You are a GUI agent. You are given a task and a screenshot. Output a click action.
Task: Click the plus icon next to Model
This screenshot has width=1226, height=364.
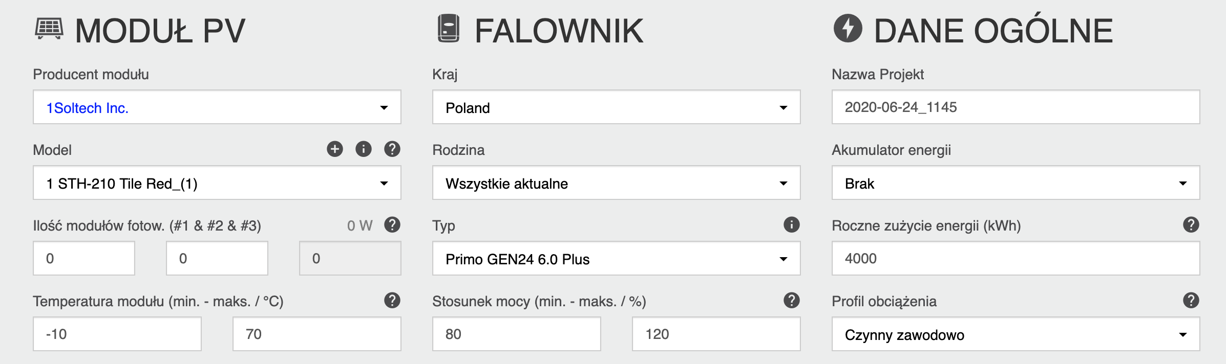[335, 149]
